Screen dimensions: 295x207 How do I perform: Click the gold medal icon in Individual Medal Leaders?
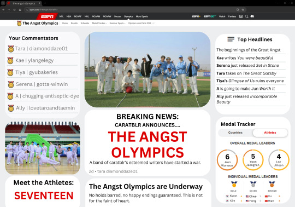coord(234,184)
